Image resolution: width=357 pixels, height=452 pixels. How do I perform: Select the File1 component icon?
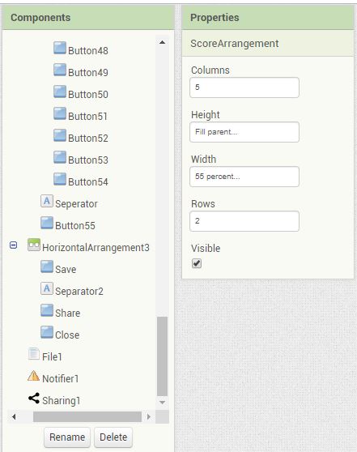[x=34, y=354]
